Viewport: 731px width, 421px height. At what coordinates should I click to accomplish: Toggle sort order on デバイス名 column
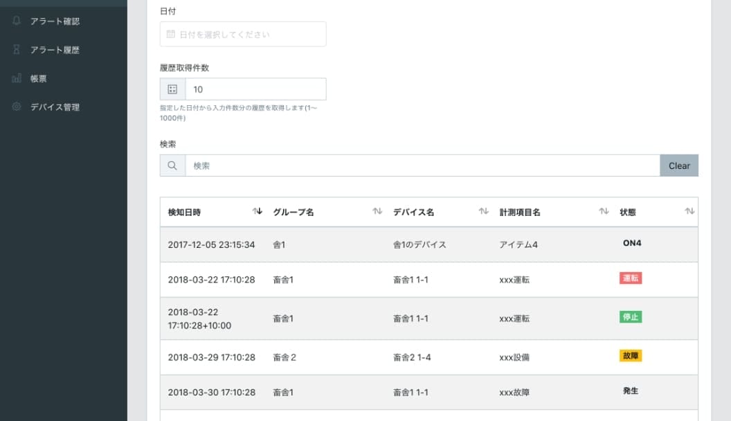click(484, 212)
